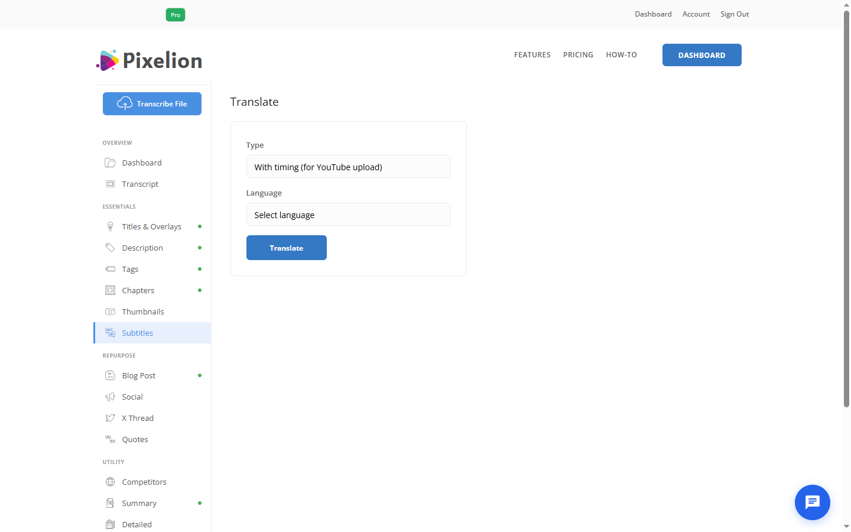Viewport: 851px width, 532px height.
Task: Select the Thumbnails sidebar label
Action: tap(143, 312)
